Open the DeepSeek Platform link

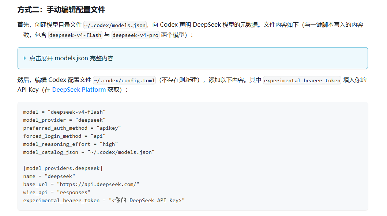[x=79, y=90]
